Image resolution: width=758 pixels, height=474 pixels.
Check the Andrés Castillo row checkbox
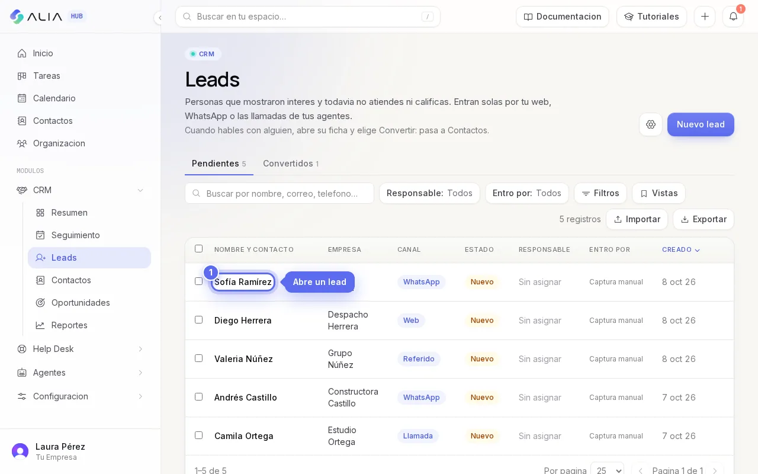click(199, 397)
